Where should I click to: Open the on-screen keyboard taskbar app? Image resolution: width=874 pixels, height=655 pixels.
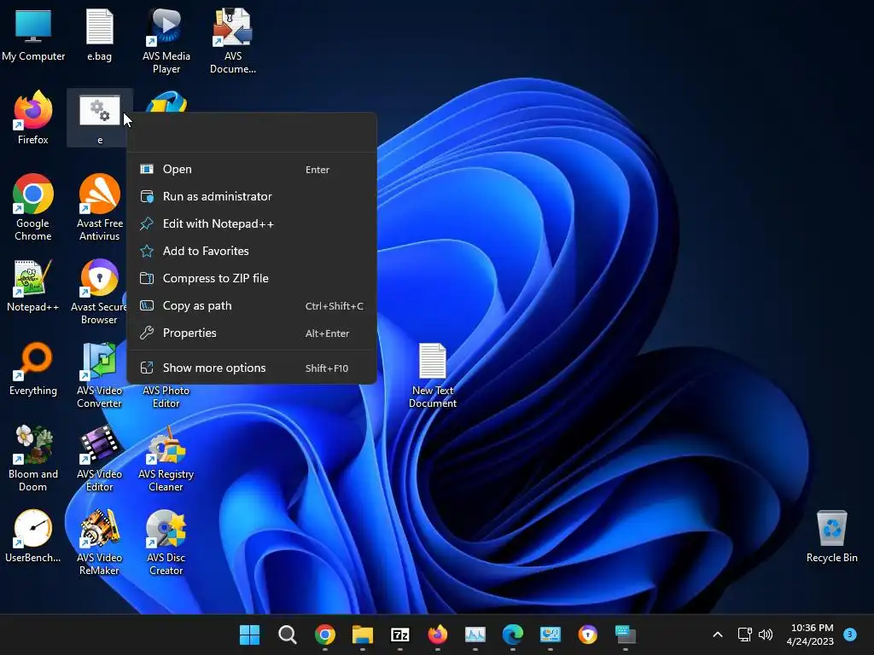[626, 635]
